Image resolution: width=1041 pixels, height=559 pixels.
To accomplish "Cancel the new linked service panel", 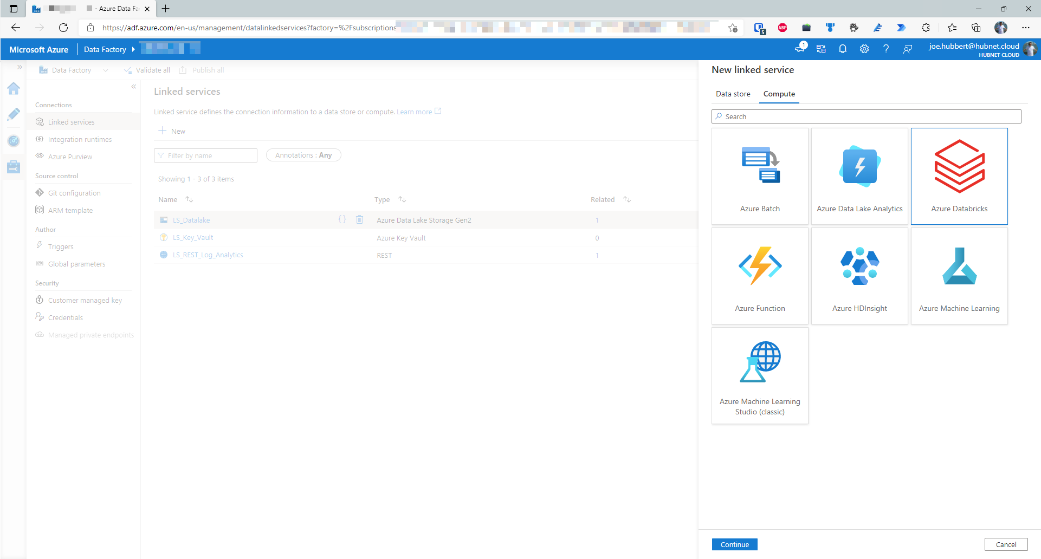I will point(1006,544).
